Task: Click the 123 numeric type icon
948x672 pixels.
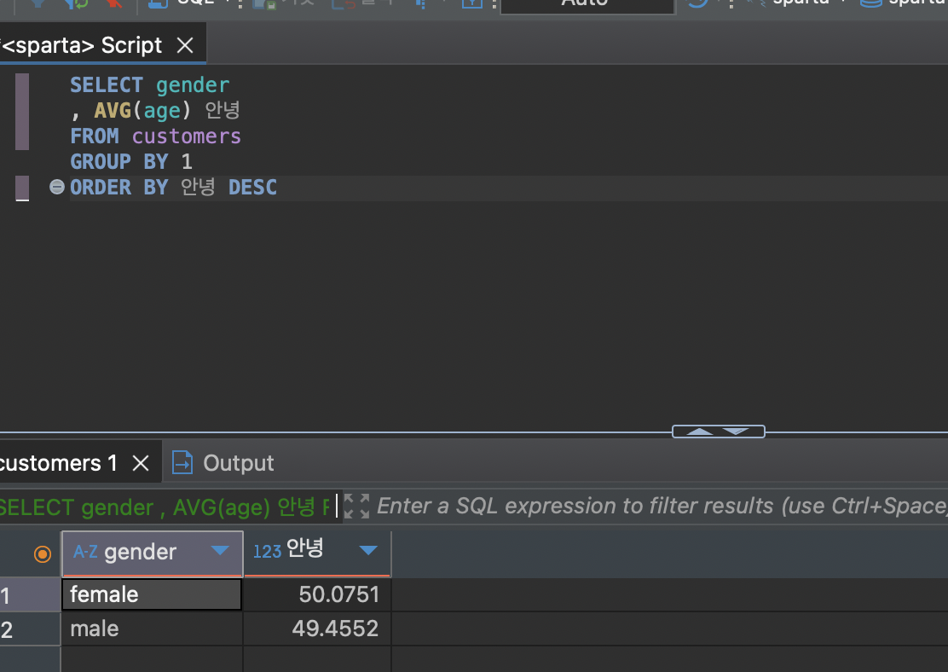Action: pyautogui.click(x=267, y=552)
